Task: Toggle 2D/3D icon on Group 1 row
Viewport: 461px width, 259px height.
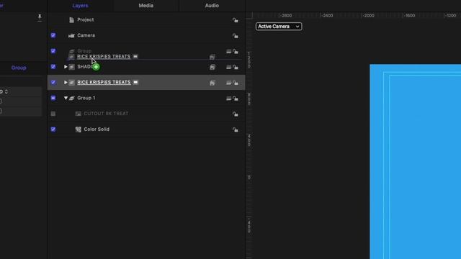Action: pyautogui.click(x=228, y=99)
